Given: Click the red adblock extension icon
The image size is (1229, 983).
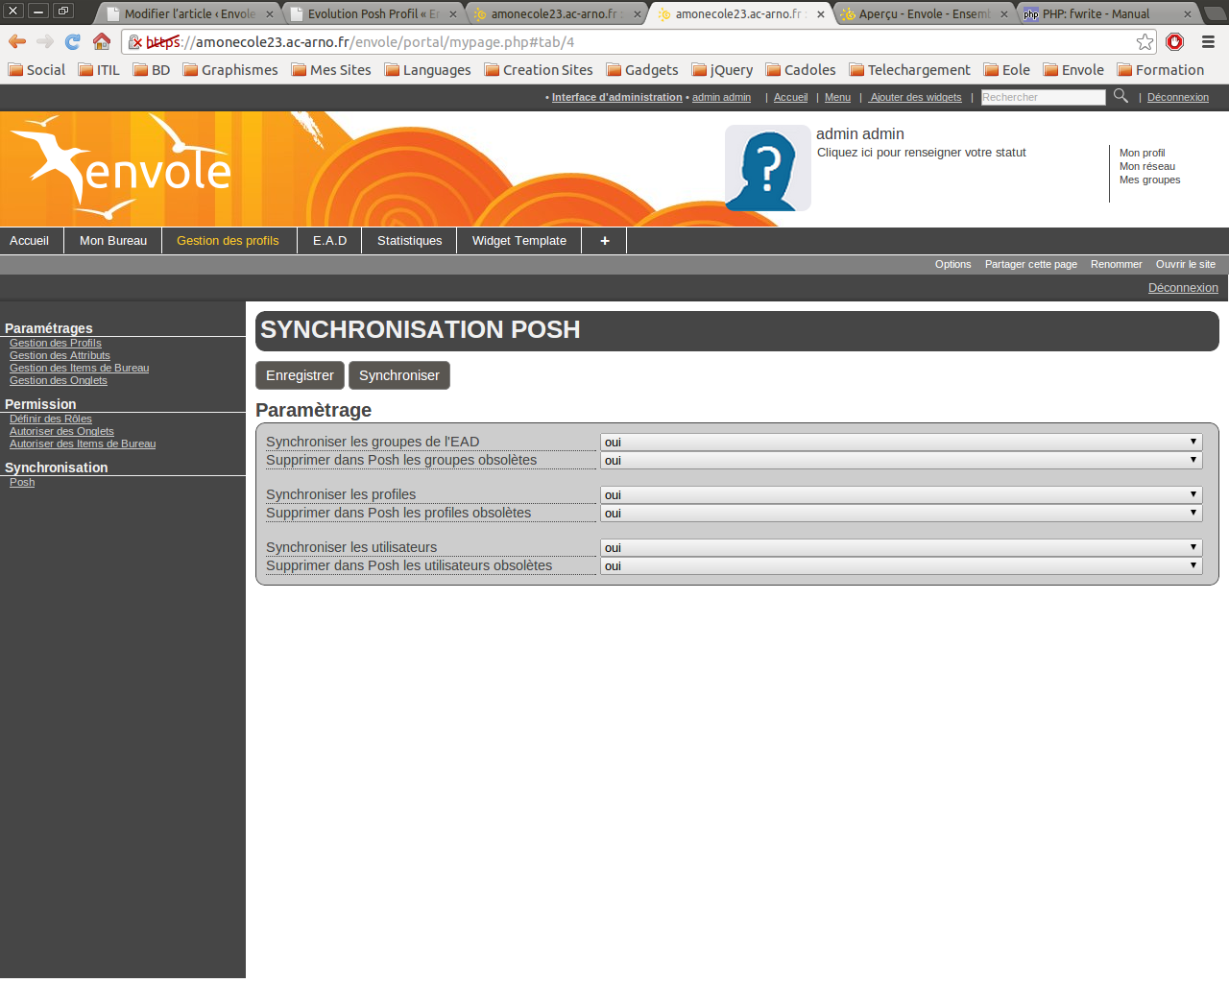Looking at the screenshot, I should (x=1174, y=42).
